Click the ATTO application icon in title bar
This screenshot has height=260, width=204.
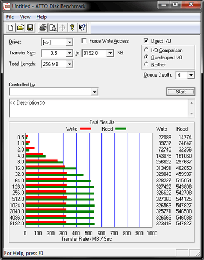[x=7, y=6]
